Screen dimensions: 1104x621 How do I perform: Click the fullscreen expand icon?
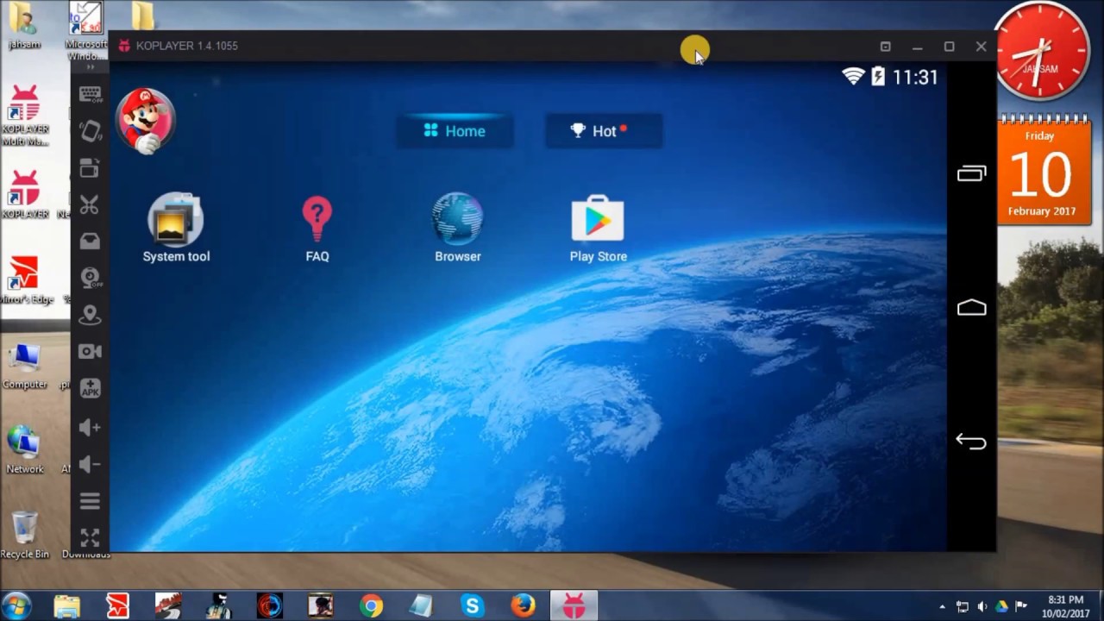pyautogui.click(x=90, y=538)
